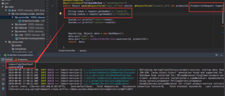Click the 'new HashMap<>()' code line
The image size is (225, 96).
pos(96,34)
